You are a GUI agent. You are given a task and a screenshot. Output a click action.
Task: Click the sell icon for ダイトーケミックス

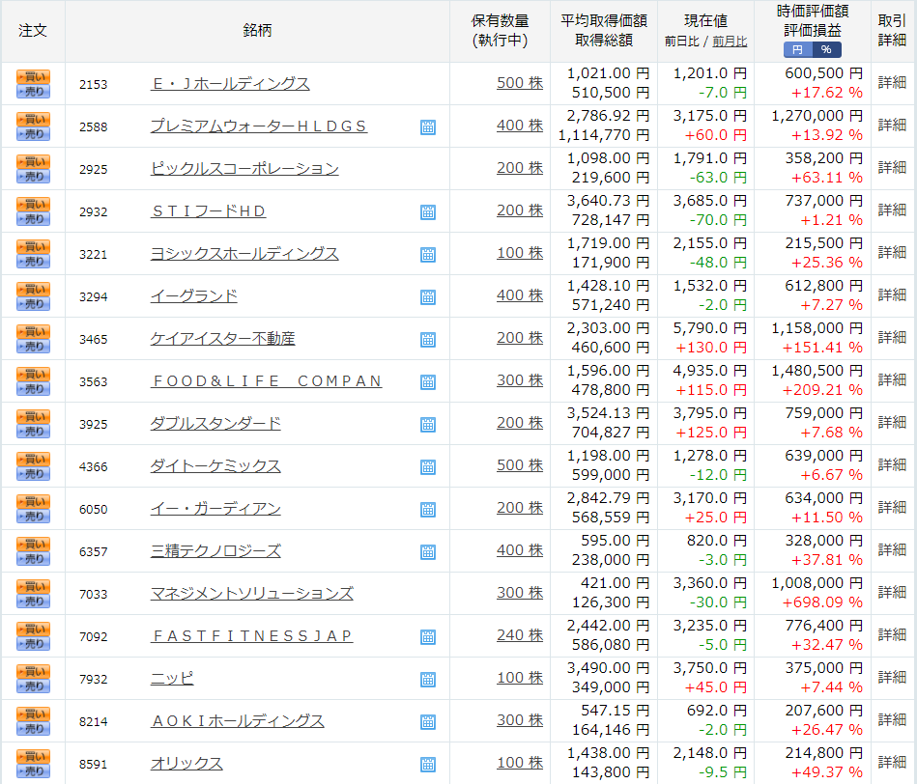(31, 473)
